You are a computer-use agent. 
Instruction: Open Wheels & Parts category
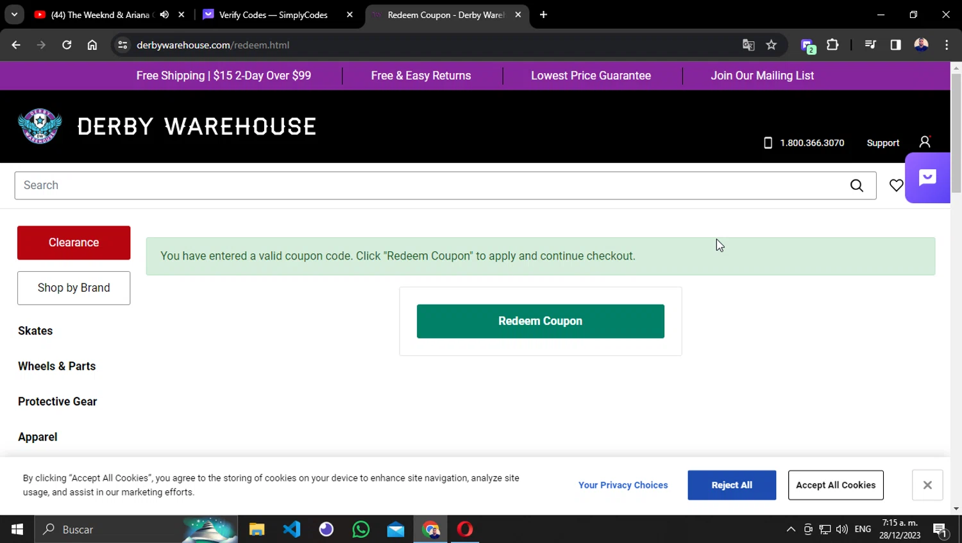click(x=56, y=366)
